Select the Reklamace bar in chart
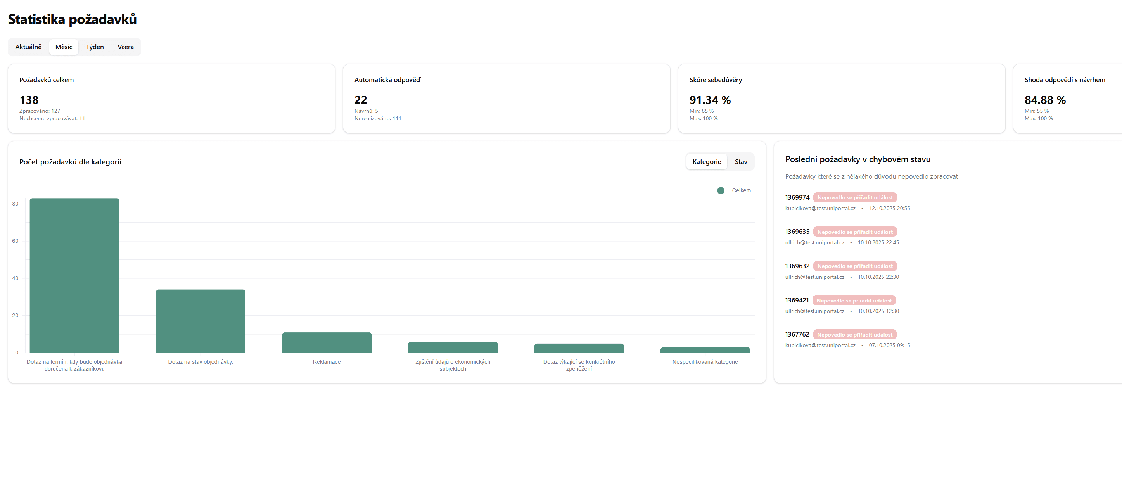This screenshot has width=1122, height=477. pyautogui.click(x=326, y=343)
